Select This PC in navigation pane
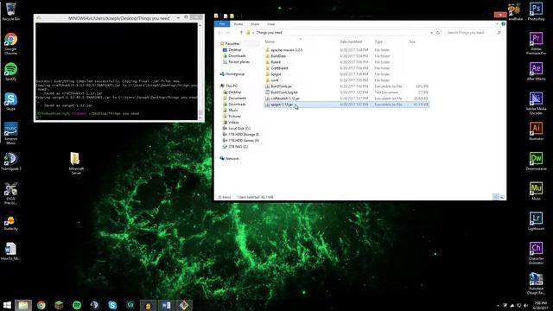This screenshot has height=311, width=553. pos(232,86)
